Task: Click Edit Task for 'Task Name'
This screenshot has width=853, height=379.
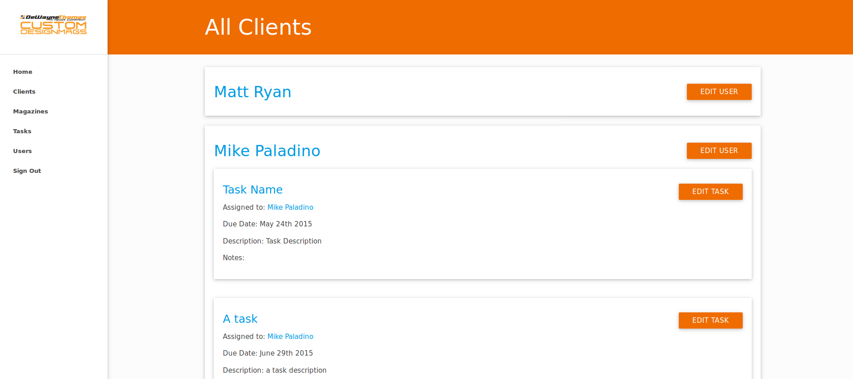Action: coord(710,192)
